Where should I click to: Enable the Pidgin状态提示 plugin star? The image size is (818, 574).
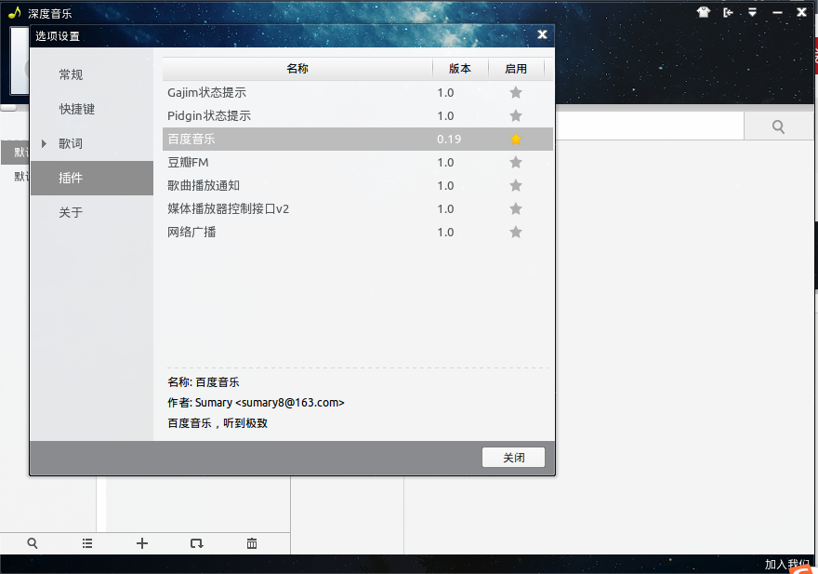click(515, 115)
